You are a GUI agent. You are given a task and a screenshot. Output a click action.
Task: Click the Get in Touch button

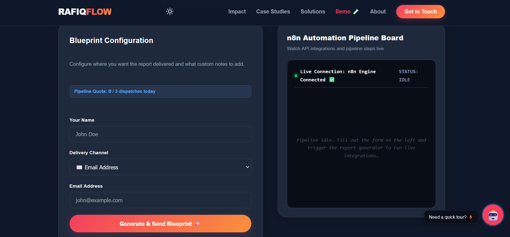(x=420, y=12)
